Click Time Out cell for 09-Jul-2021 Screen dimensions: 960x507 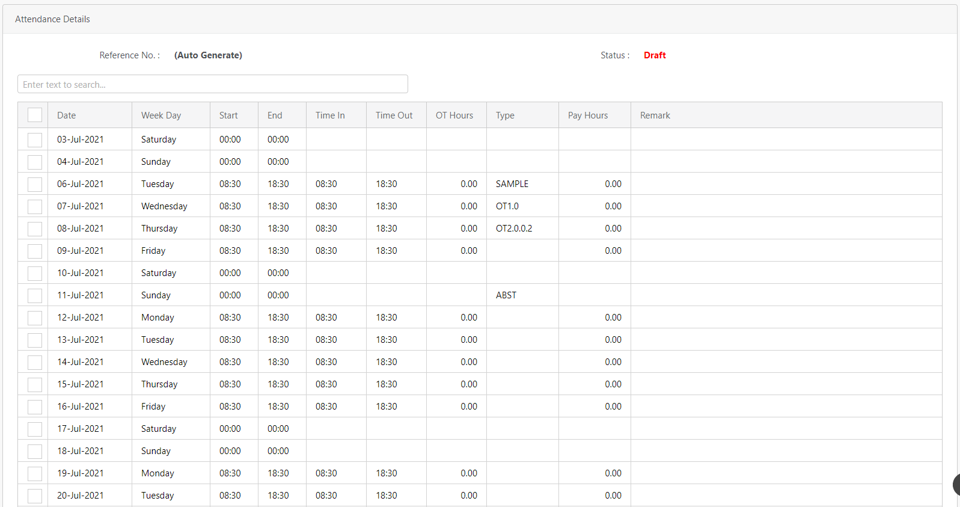[x=396, y=251]
